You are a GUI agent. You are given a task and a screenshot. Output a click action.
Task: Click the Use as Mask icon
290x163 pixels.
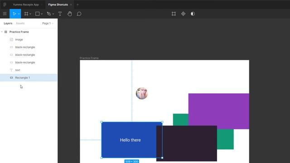click(x=193, y=14)
